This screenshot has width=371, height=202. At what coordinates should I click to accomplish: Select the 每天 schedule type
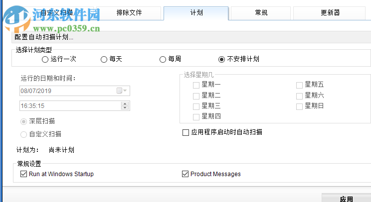point(104,59)
